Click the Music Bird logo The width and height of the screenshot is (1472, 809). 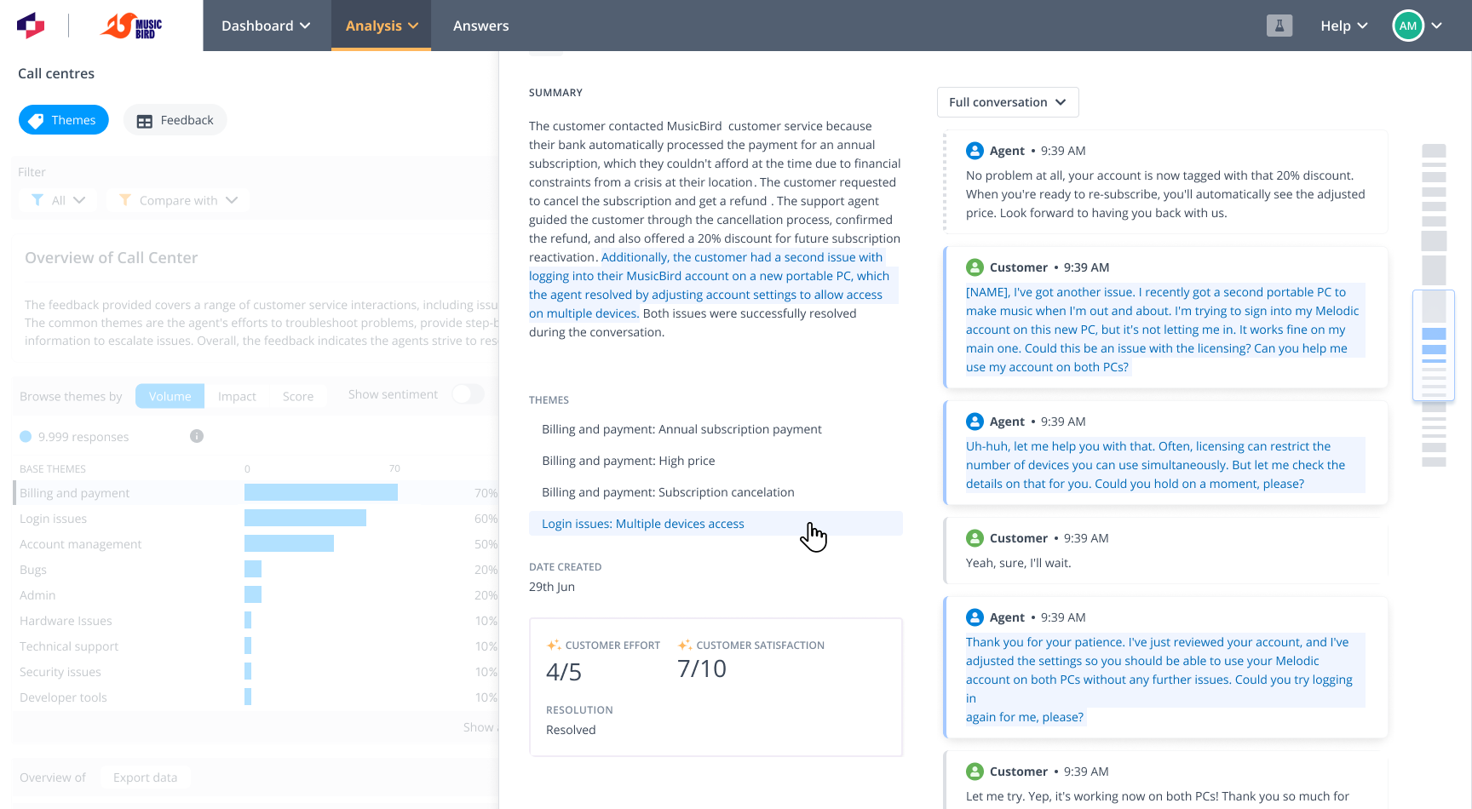click(131, 26)
